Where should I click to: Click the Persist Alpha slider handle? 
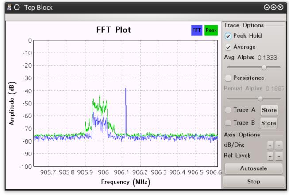pos(260,99)
